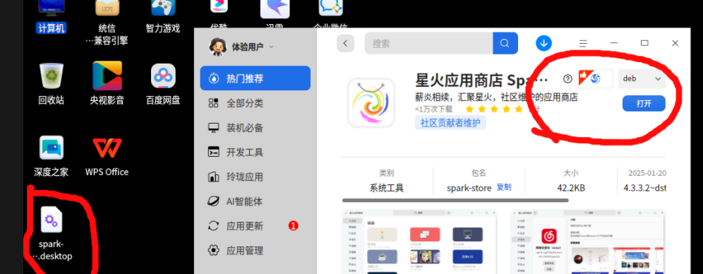
Task: Click the Spark Store app logo
Action: (x=371, y=102)
